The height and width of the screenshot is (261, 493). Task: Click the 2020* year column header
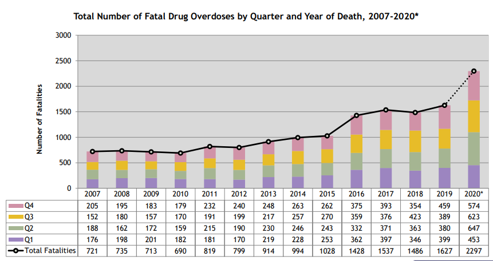pyautogui.click(x=474, y=194)
